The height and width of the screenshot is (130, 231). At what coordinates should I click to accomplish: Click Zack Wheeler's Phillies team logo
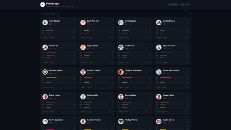(x=83, y=23)
